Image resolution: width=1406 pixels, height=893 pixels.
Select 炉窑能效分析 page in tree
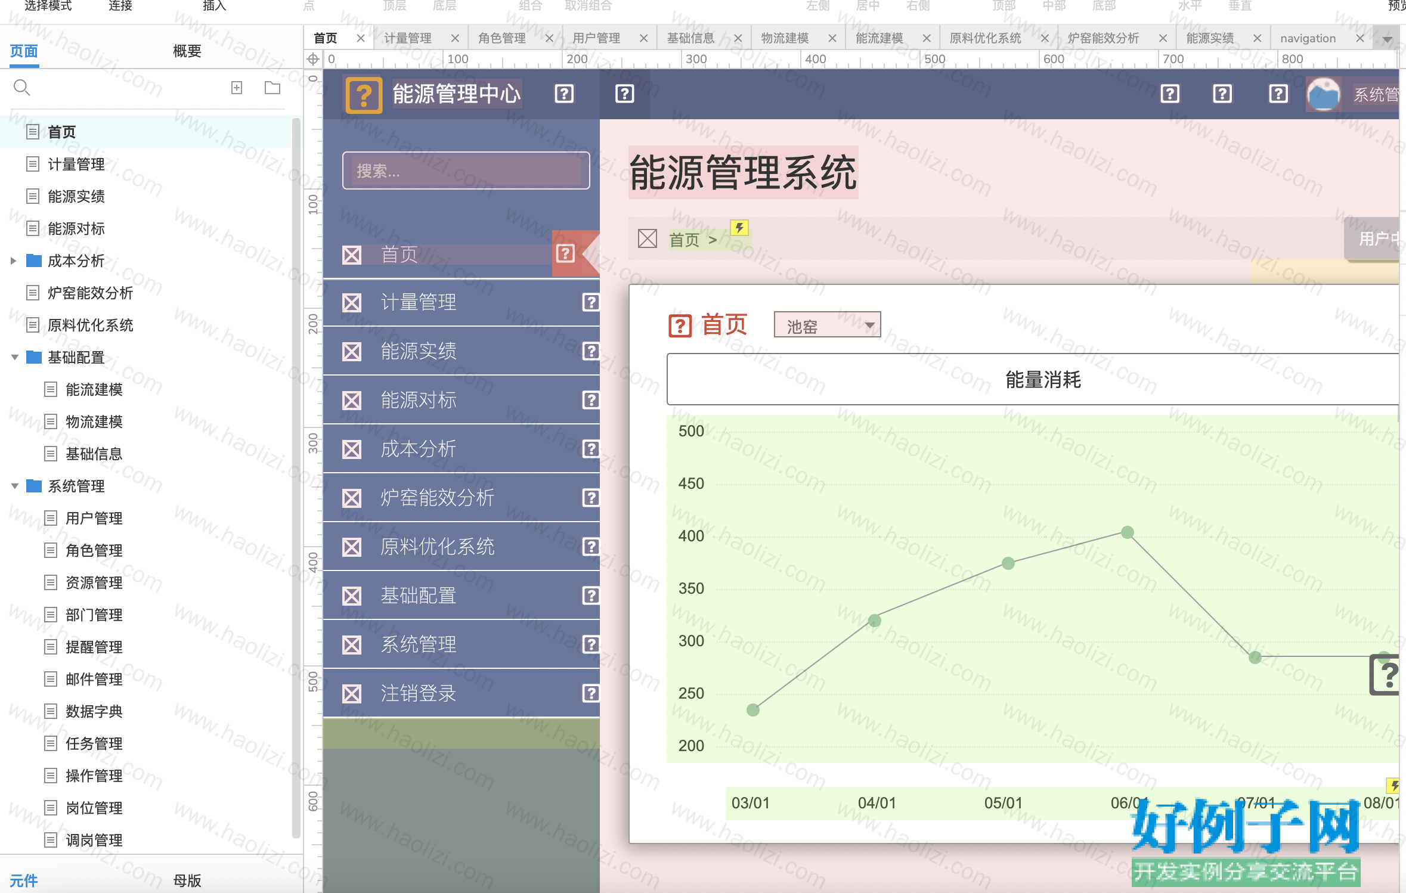tap(91, 293)
